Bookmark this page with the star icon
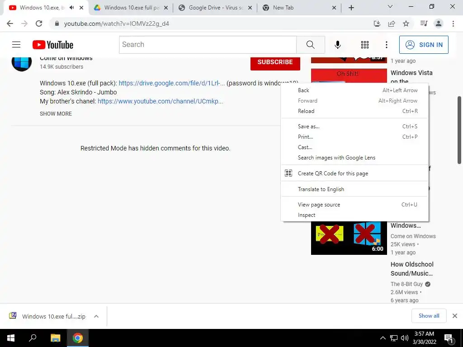The width and height of the screenshot is (463, 347). 406,23
